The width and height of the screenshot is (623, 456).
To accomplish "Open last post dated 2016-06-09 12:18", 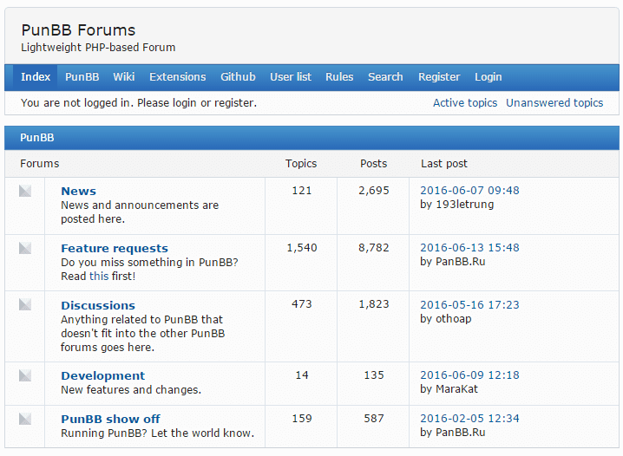I will click(x=469, y=375).
